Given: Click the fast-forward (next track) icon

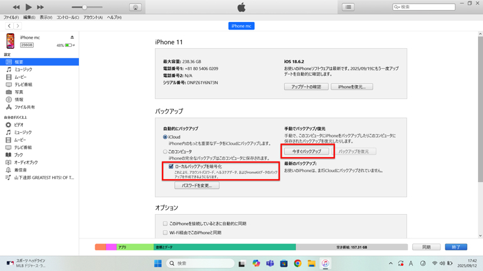Looking at the screenshot, I should (40, 7).
